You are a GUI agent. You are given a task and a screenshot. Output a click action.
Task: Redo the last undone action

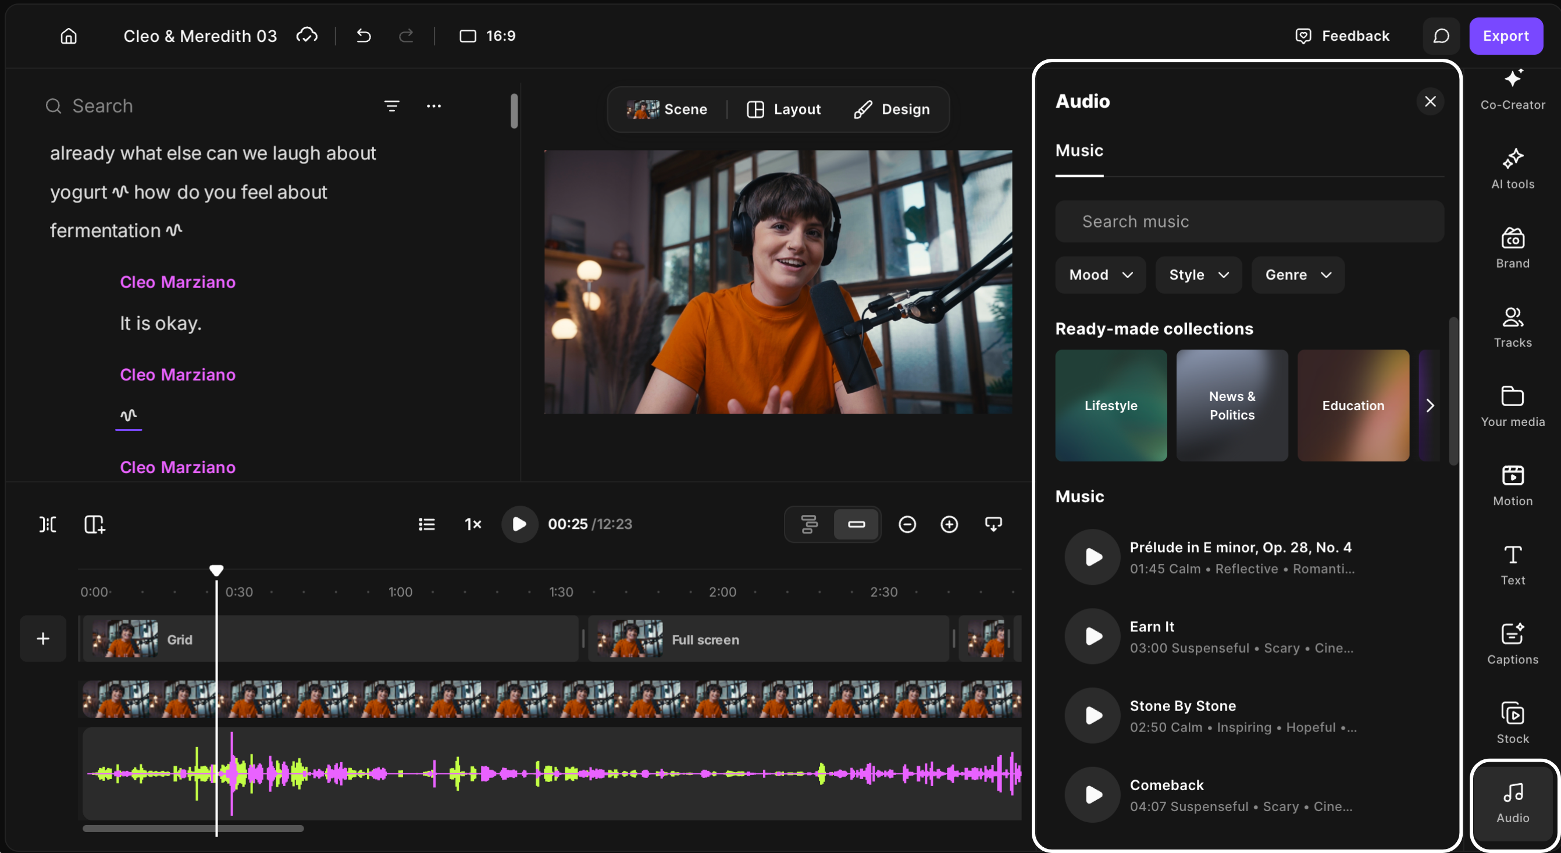406,35
